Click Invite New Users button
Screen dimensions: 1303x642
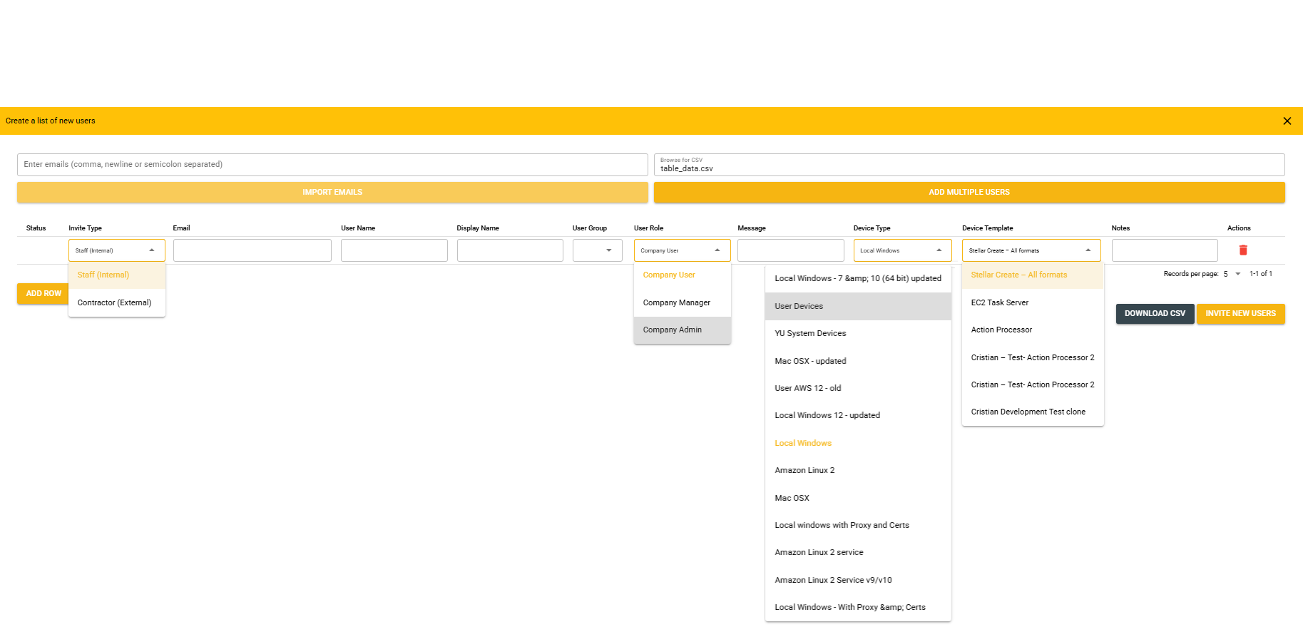pyautogui.click(x=1240, y=314)
